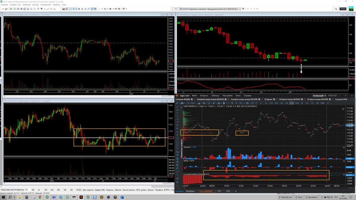This screenshot has width=356, height=200.
Task: Open Microsoft Teams from the taskbar
Action: [x=54, y=197]
